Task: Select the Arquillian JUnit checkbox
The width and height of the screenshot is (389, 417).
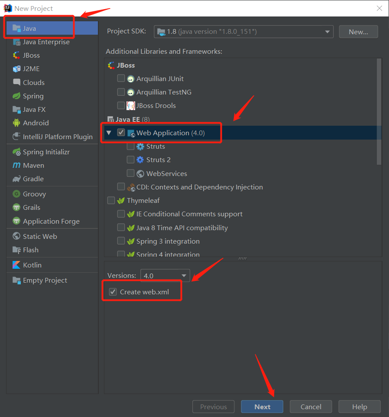Action: (x=121, y=78)
